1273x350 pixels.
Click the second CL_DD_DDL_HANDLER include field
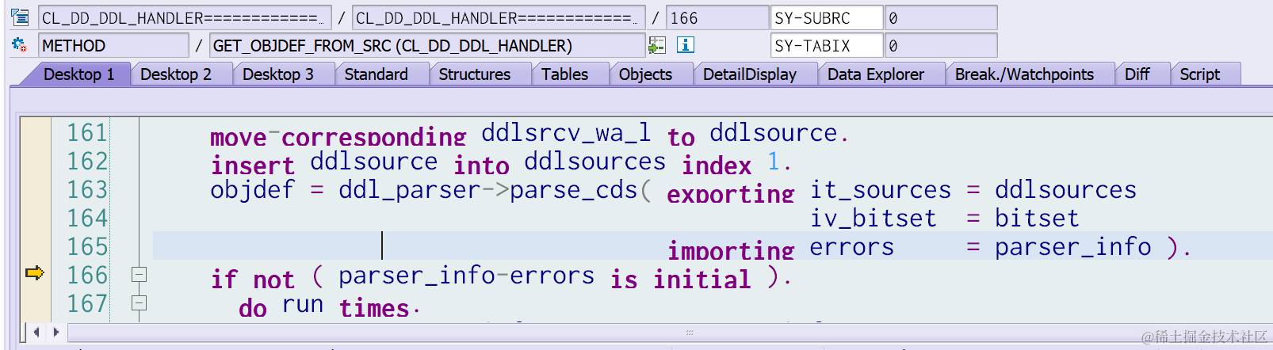(499, 17)
